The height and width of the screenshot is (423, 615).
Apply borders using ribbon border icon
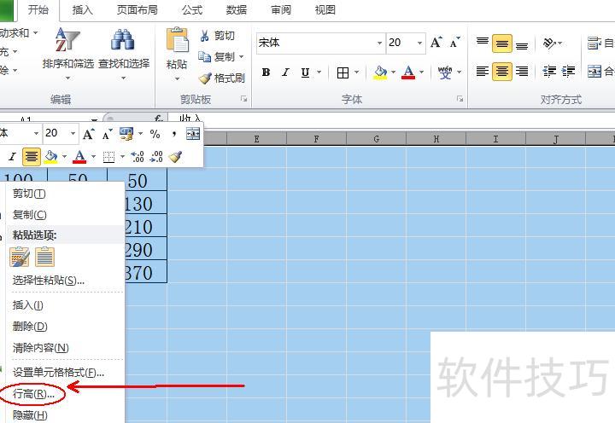click(343, 72)
